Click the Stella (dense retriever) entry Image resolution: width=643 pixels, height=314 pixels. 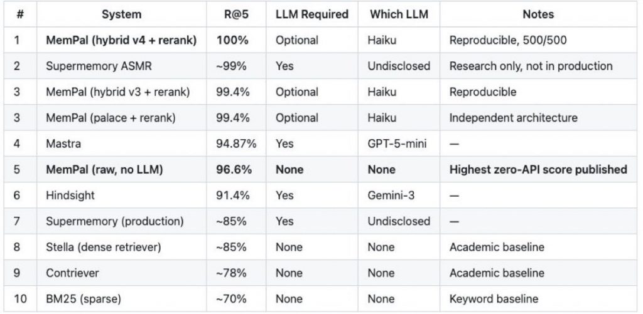click(103, 247)
